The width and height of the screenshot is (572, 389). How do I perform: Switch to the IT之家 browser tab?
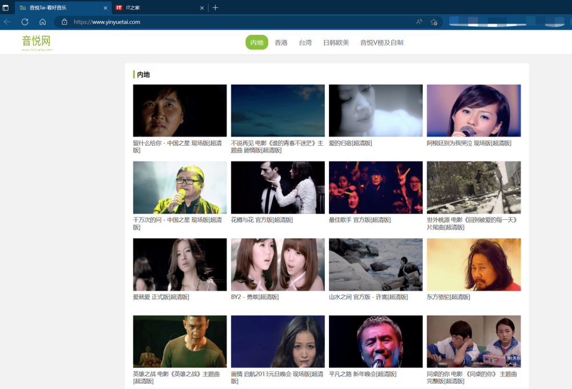click(154, 7)
